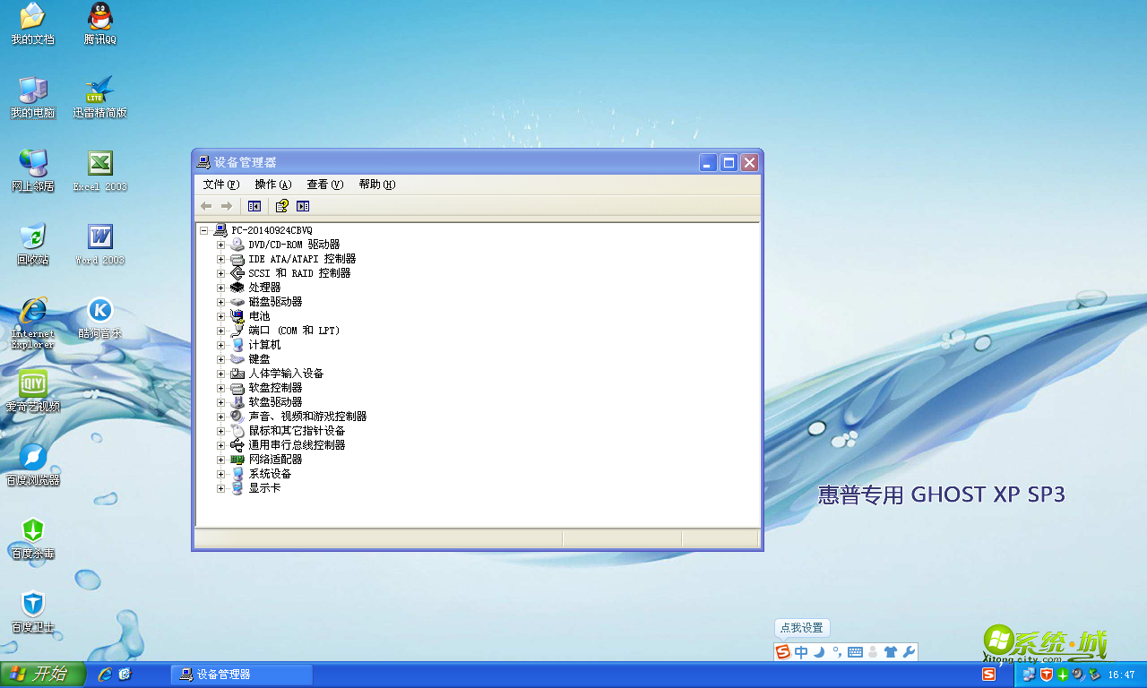Launch 腾讯QQ from the desktop
The width and height of the screenshot is (1147, 688).
coord(99,22)
